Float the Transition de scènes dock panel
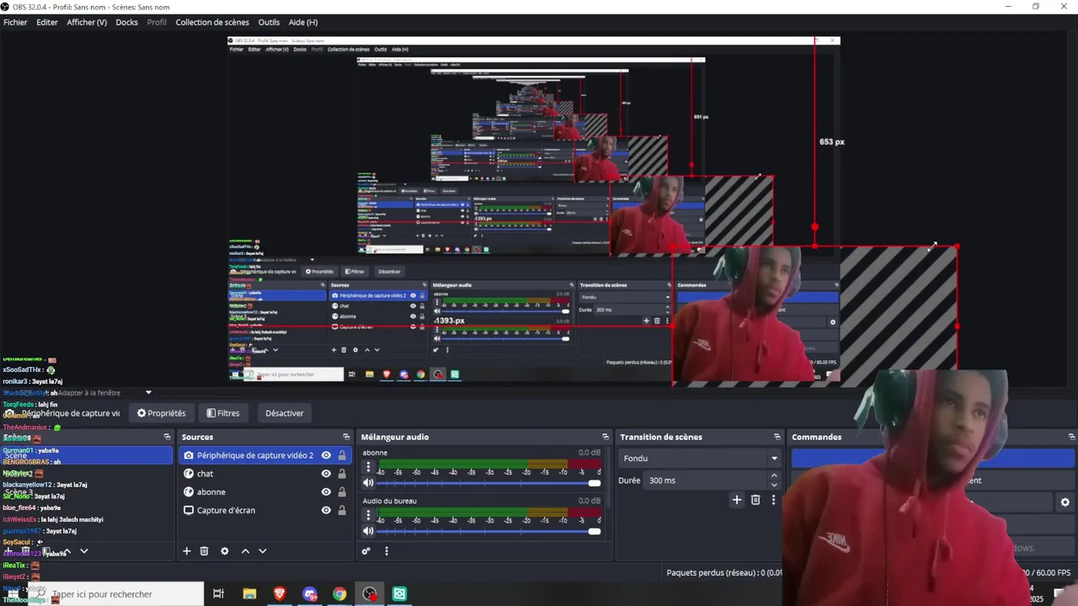 click(x=776, y=437)
